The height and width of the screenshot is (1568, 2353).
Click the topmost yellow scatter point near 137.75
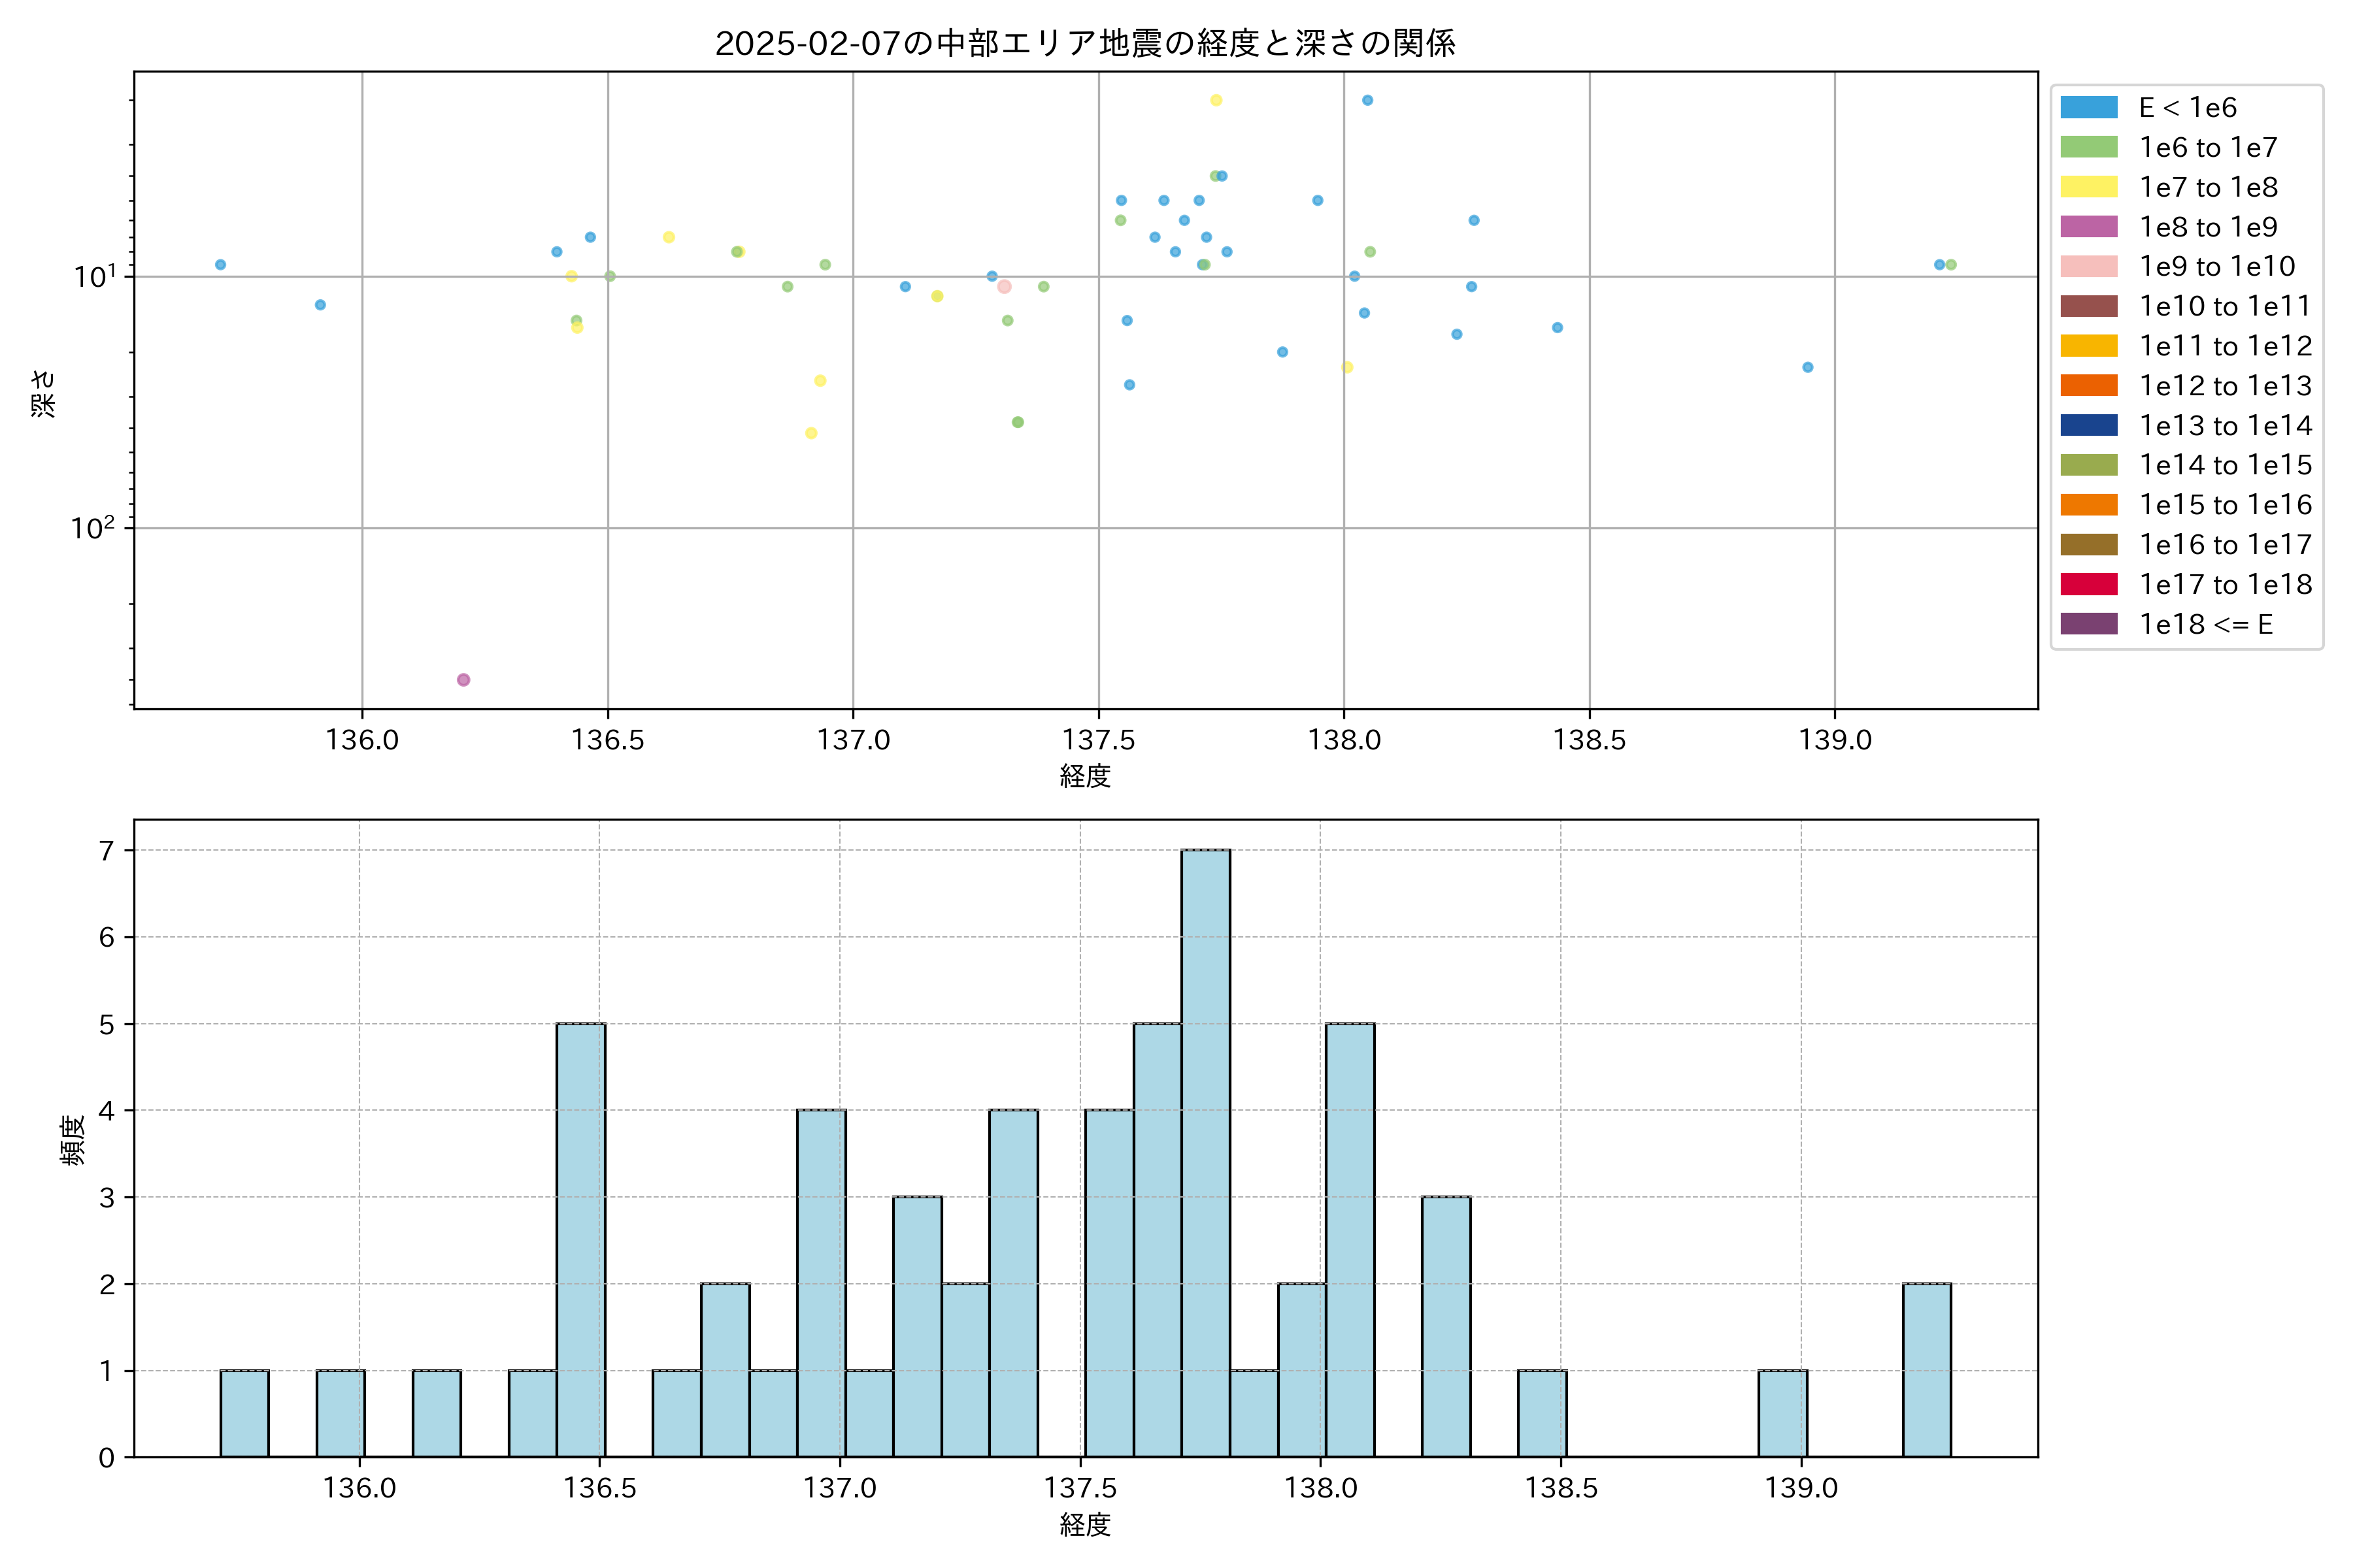(x=1216, y=100)
